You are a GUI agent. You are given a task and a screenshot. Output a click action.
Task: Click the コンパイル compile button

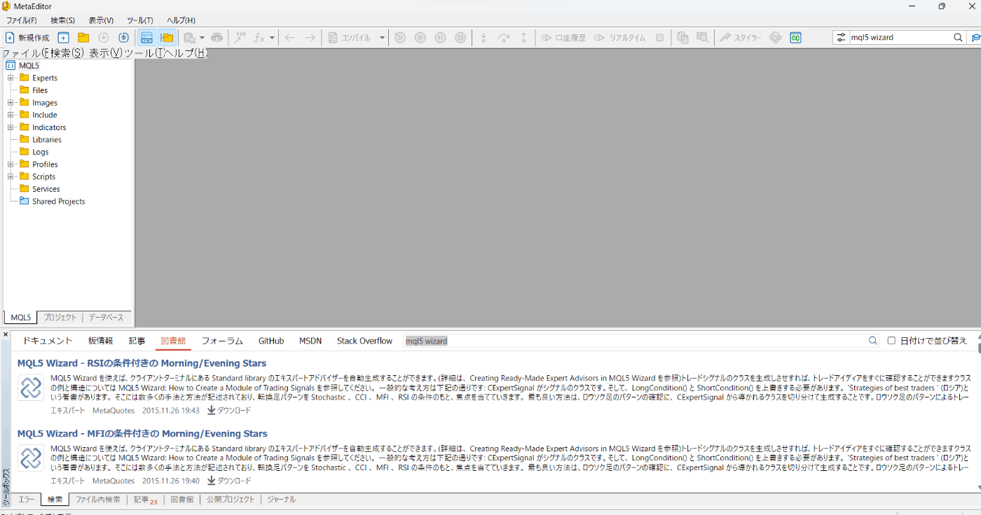coord(350,38)
